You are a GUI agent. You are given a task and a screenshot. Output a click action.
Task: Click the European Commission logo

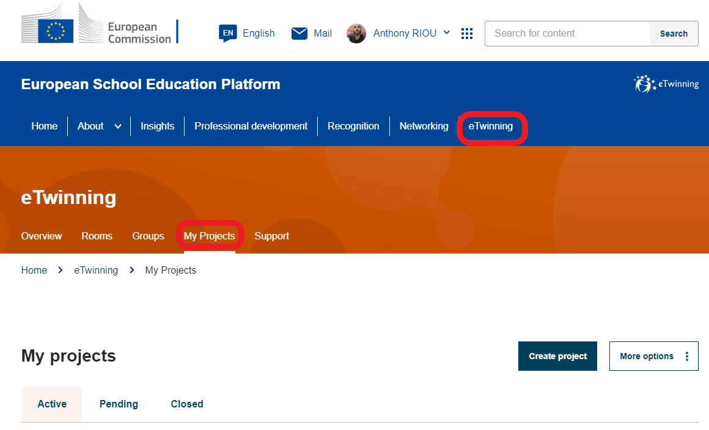click(99, 24)
